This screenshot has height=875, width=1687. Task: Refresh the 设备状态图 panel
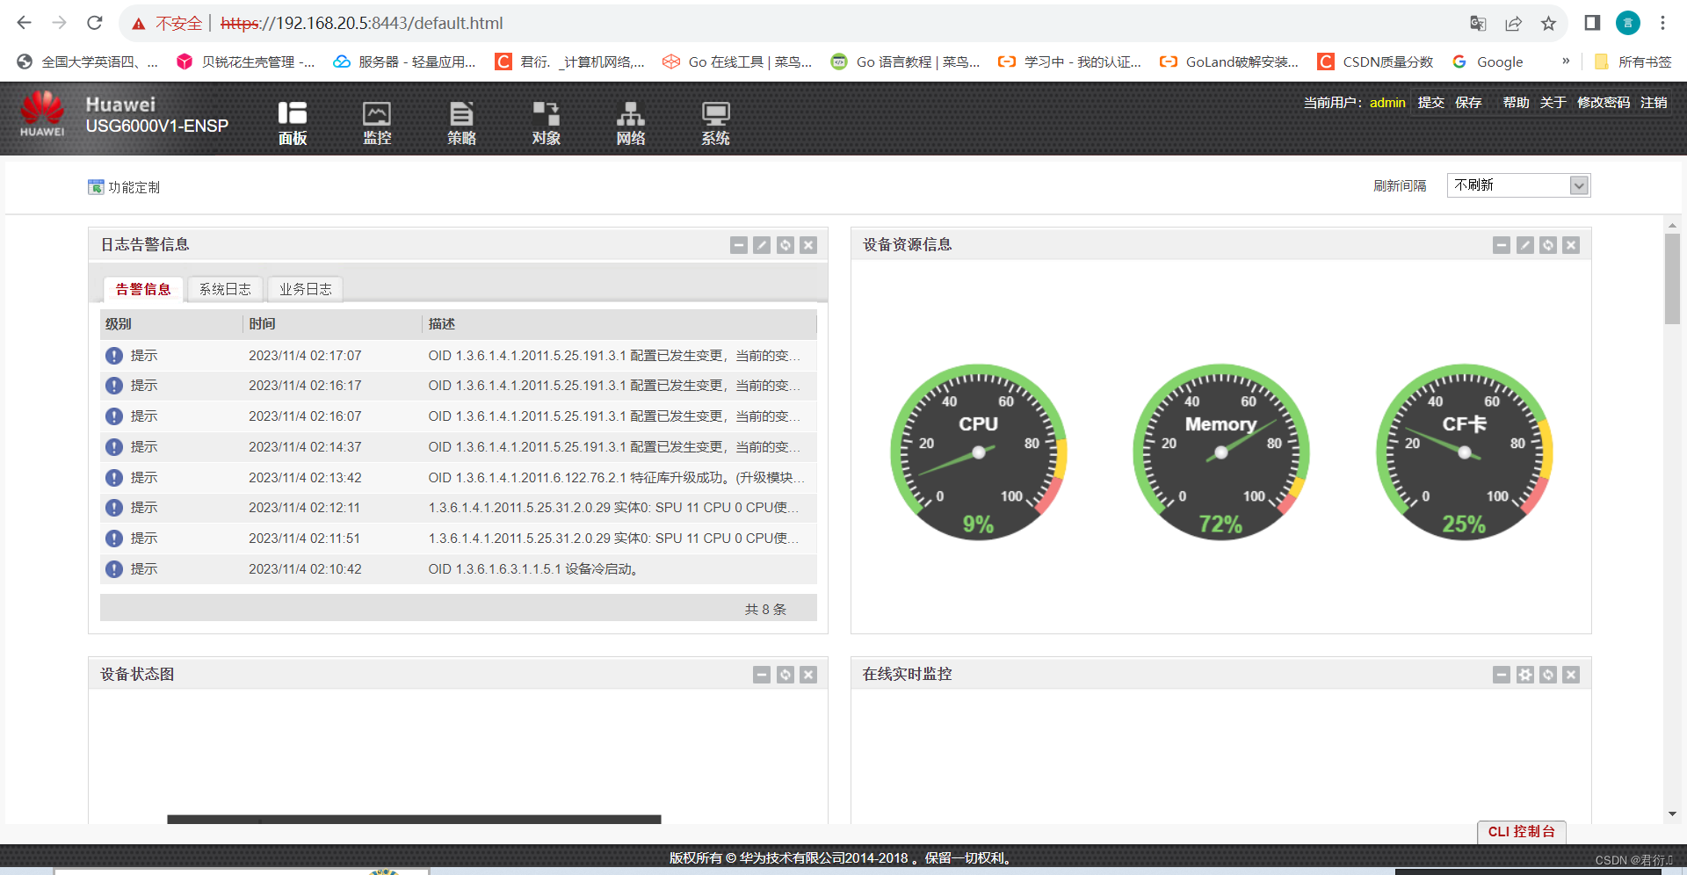786,675
